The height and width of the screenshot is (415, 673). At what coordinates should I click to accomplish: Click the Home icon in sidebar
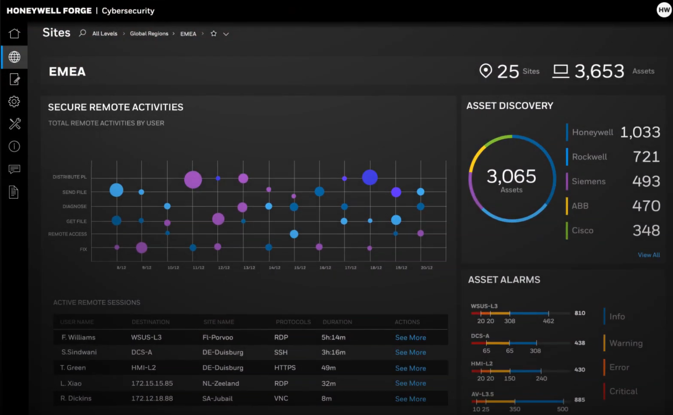point(14,33)
